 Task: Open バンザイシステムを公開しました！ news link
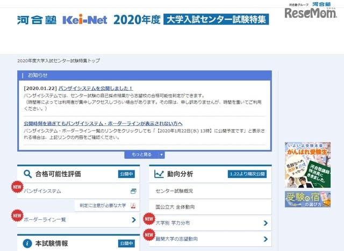click(x=96, y=88)
